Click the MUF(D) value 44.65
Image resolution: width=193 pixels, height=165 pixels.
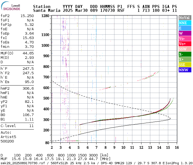28,53
